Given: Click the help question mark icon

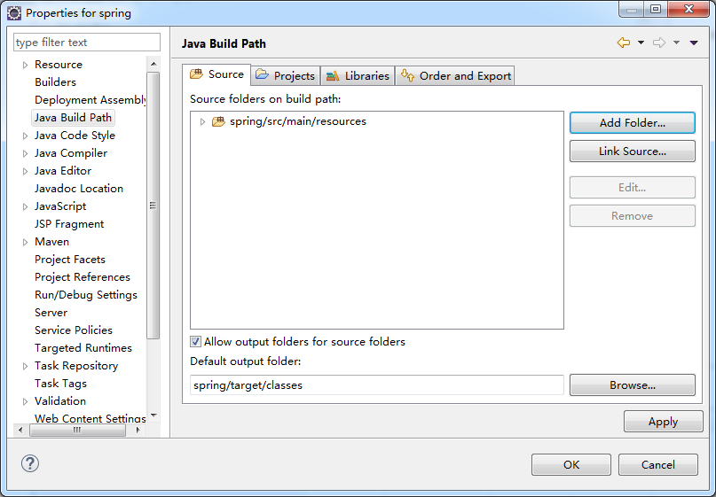Looking at the screenshot, I should click(x=30, y=463).
